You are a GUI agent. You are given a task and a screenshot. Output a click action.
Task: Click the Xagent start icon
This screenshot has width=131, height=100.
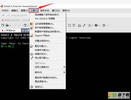[x=32, y=36]
